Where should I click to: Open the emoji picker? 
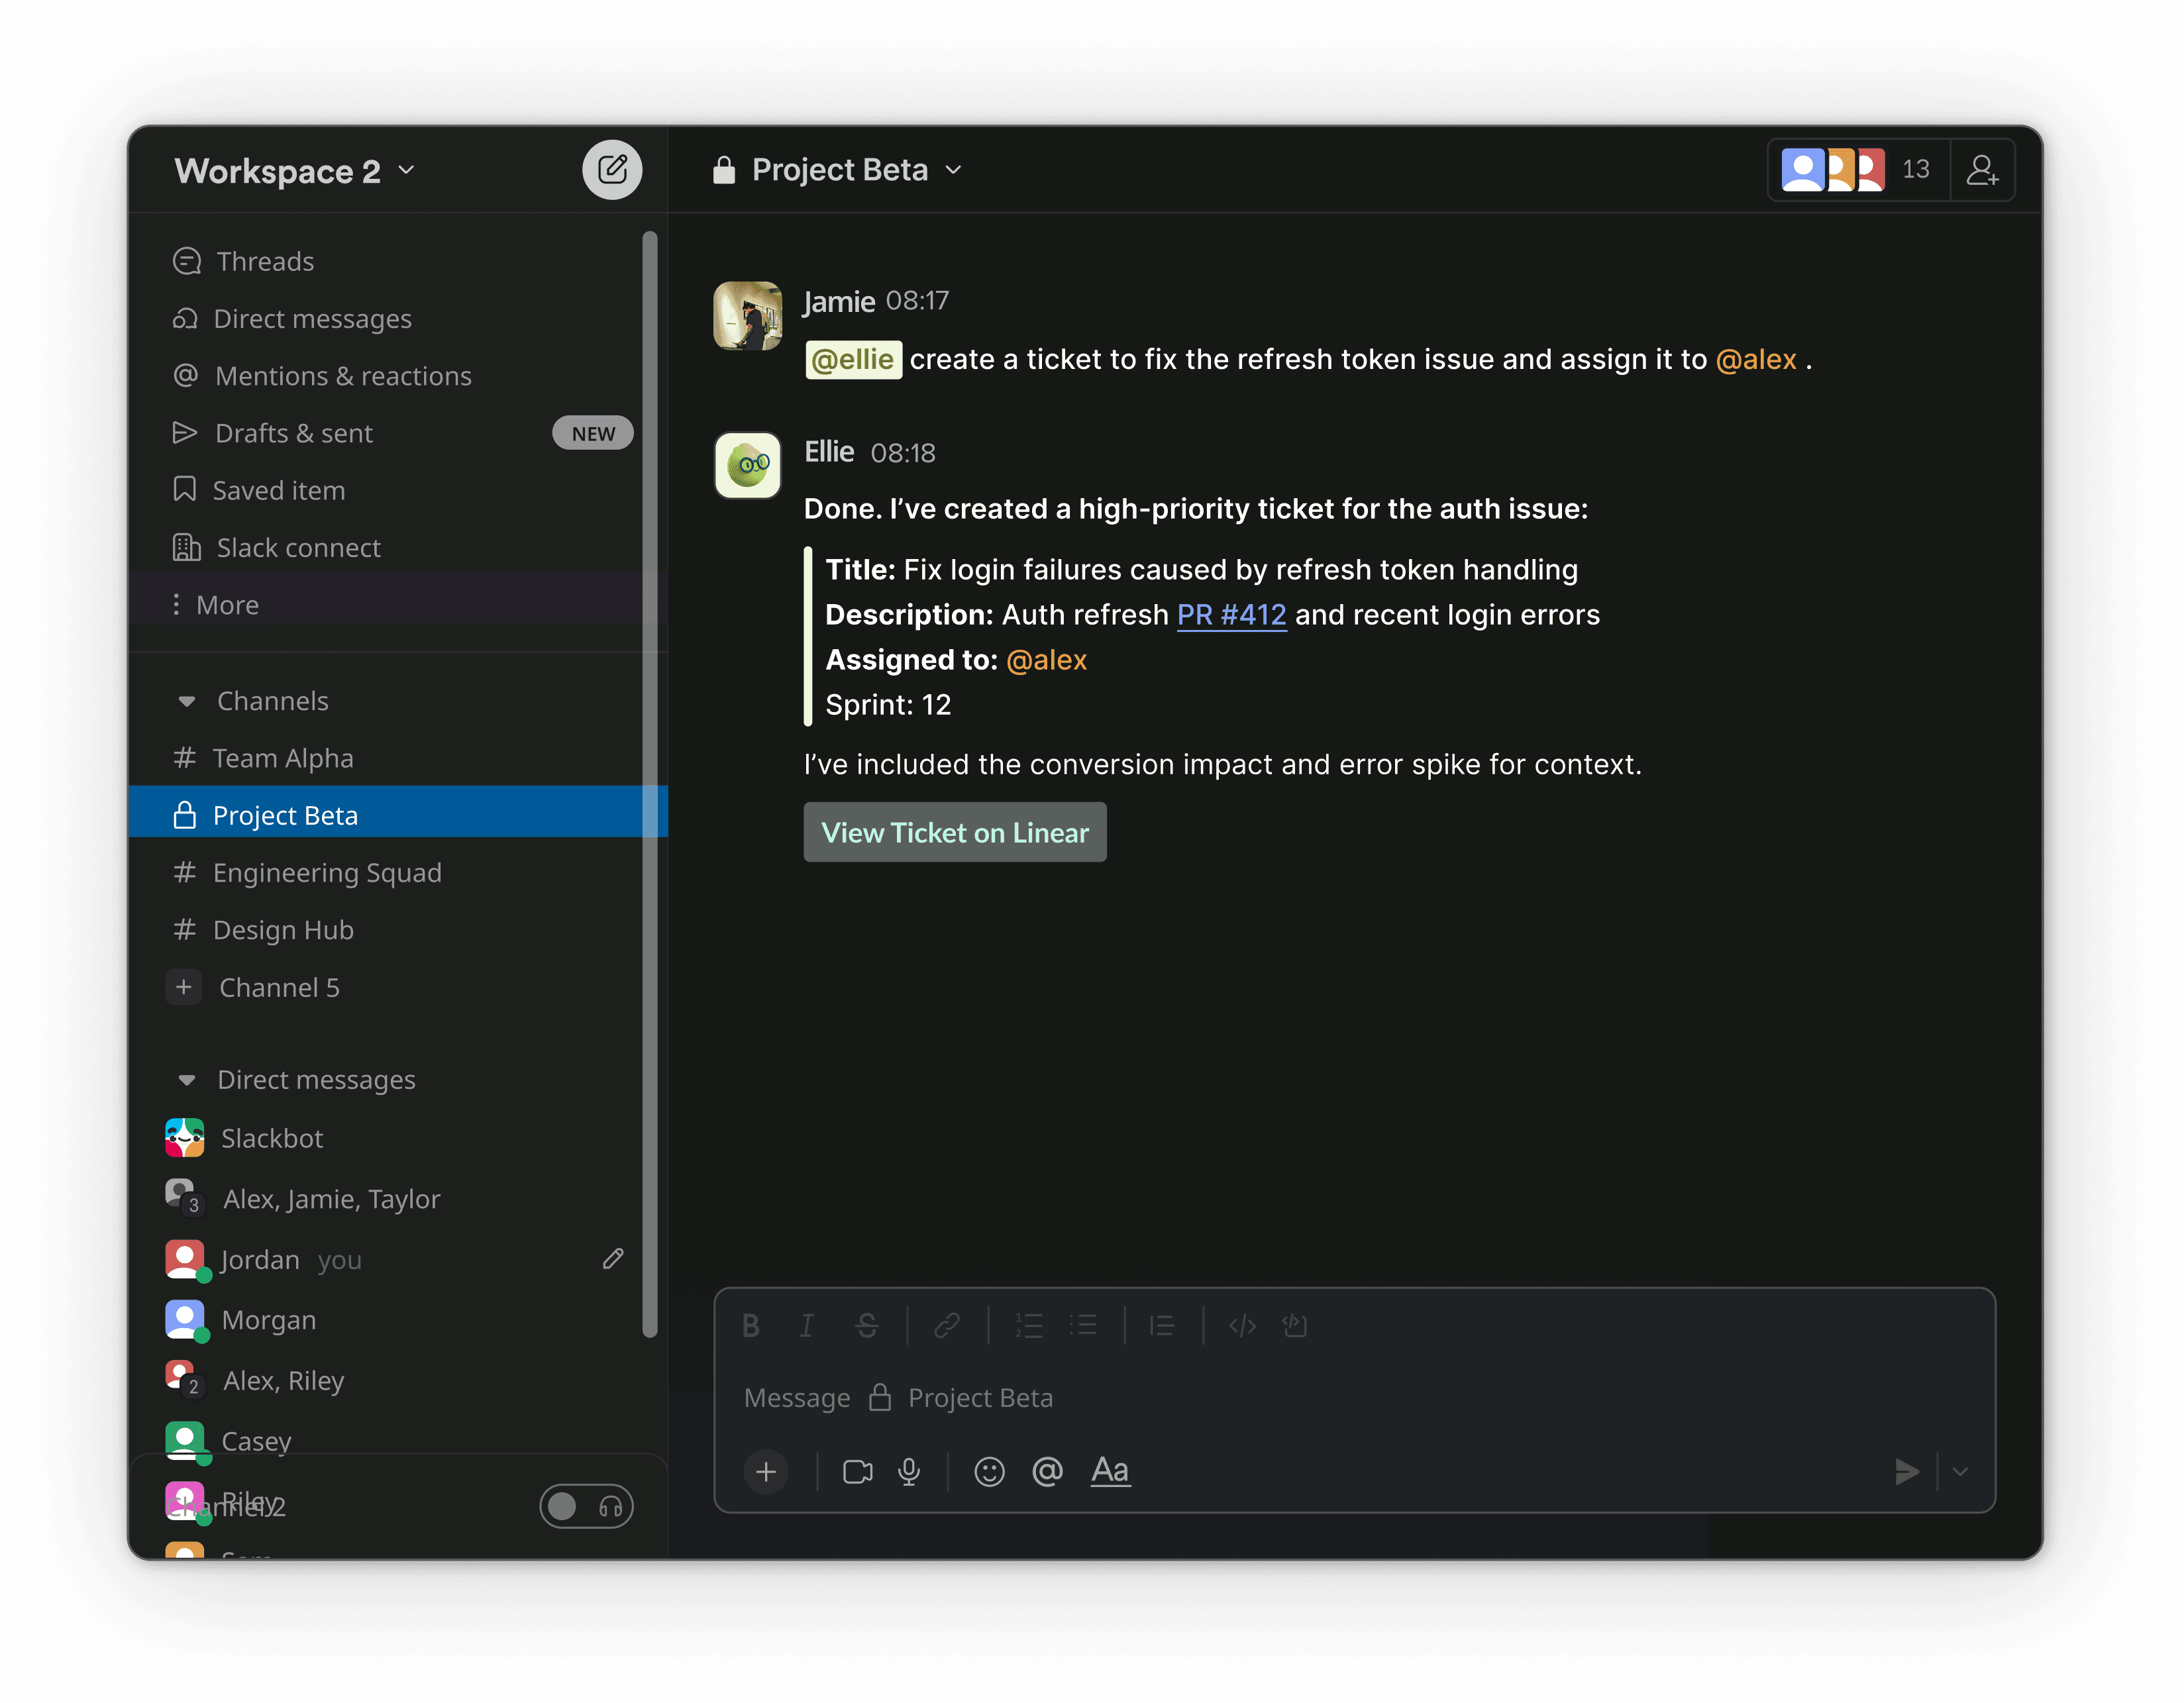coord(988,1471)
